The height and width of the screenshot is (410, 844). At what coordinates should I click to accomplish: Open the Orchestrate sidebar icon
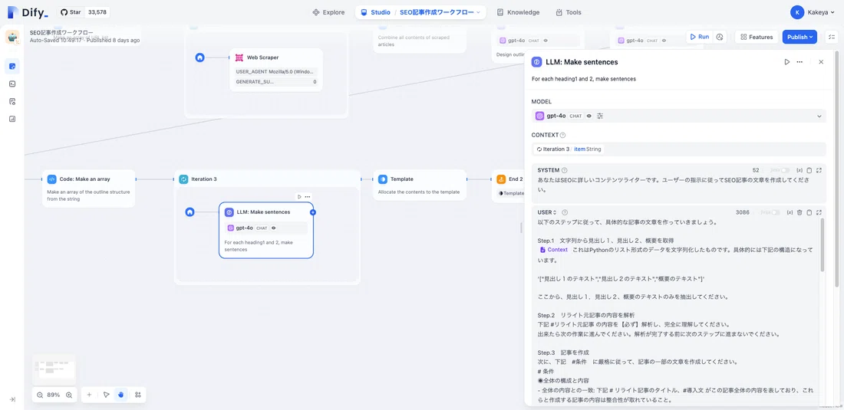12,66
